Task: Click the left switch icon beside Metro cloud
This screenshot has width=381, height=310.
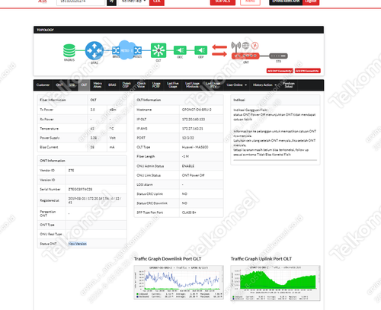Action: click(x=116, y=50)
